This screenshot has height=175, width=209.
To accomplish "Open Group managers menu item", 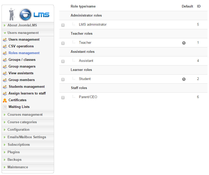I will (22, 67).
